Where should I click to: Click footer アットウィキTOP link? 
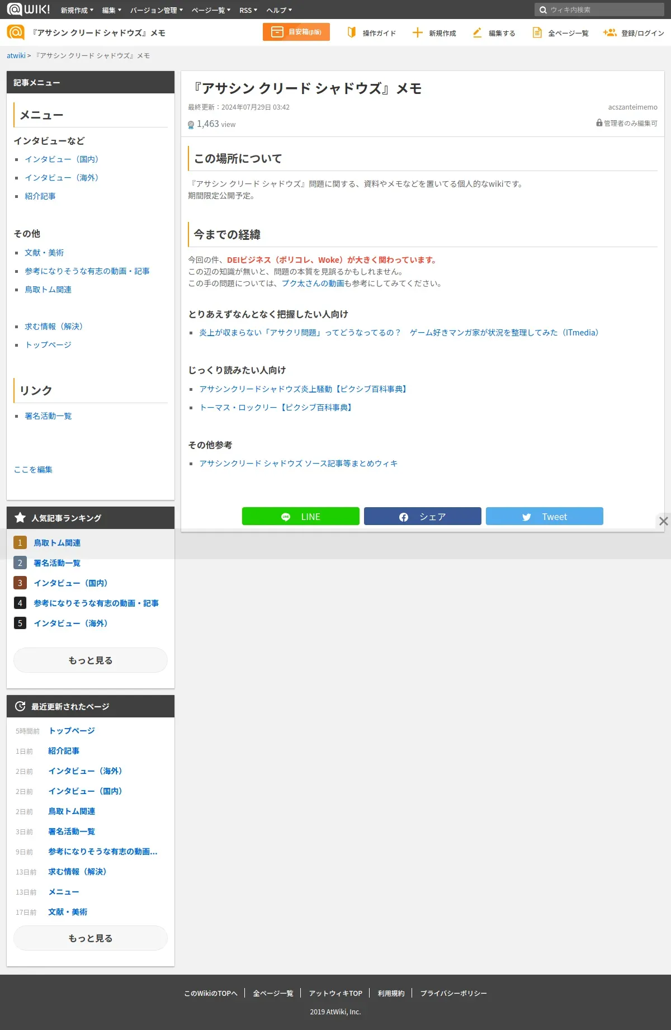pyautogui.click(x=335, y=994)
